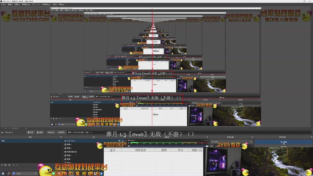This screenshot has width=313, height=176.
Task: Select the 文本 (GDI+) source in Sources list
Action: point(94,141)
